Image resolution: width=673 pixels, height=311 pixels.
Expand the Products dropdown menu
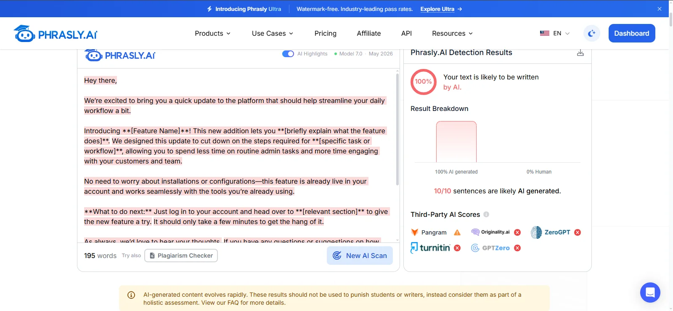click(212, 34)
